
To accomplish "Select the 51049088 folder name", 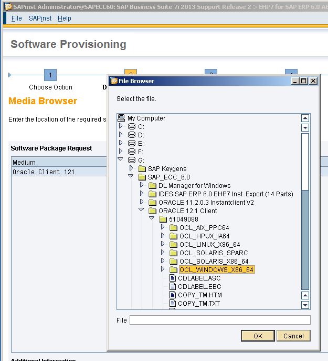I will [x=183, y=219].
